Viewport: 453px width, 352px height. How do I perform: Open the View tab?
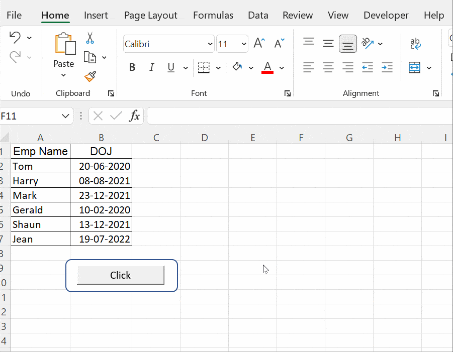tap(338, 15)
